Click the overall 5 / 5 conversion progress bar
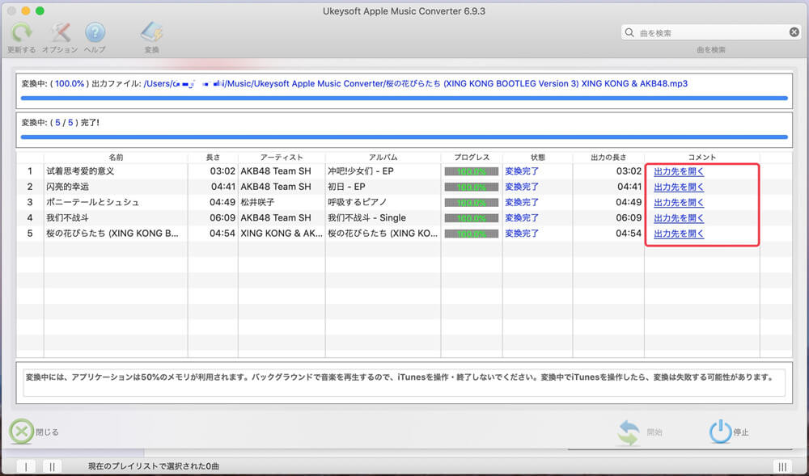 [x=404, y=137]
